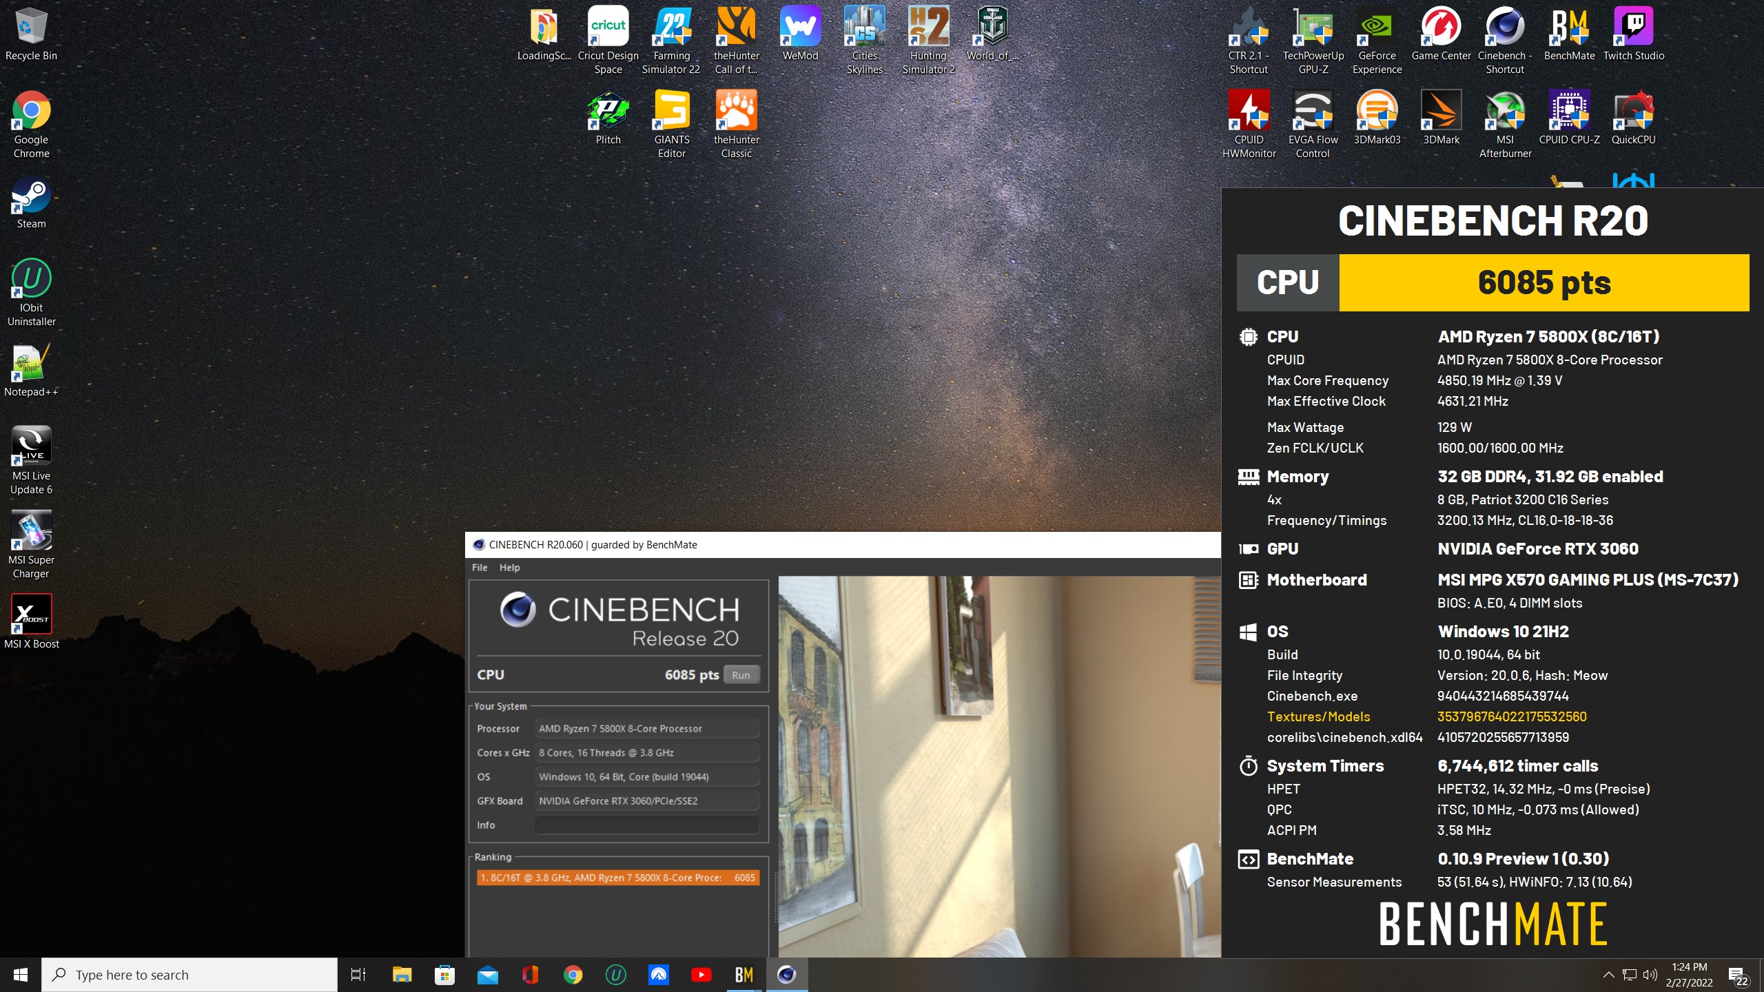Open Task View from taskbar
Image resolution: width=1764 pixels, height=992 pixels.
(358, 975)
